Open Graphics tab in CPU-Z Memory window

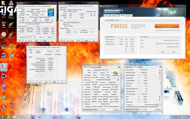54,48
